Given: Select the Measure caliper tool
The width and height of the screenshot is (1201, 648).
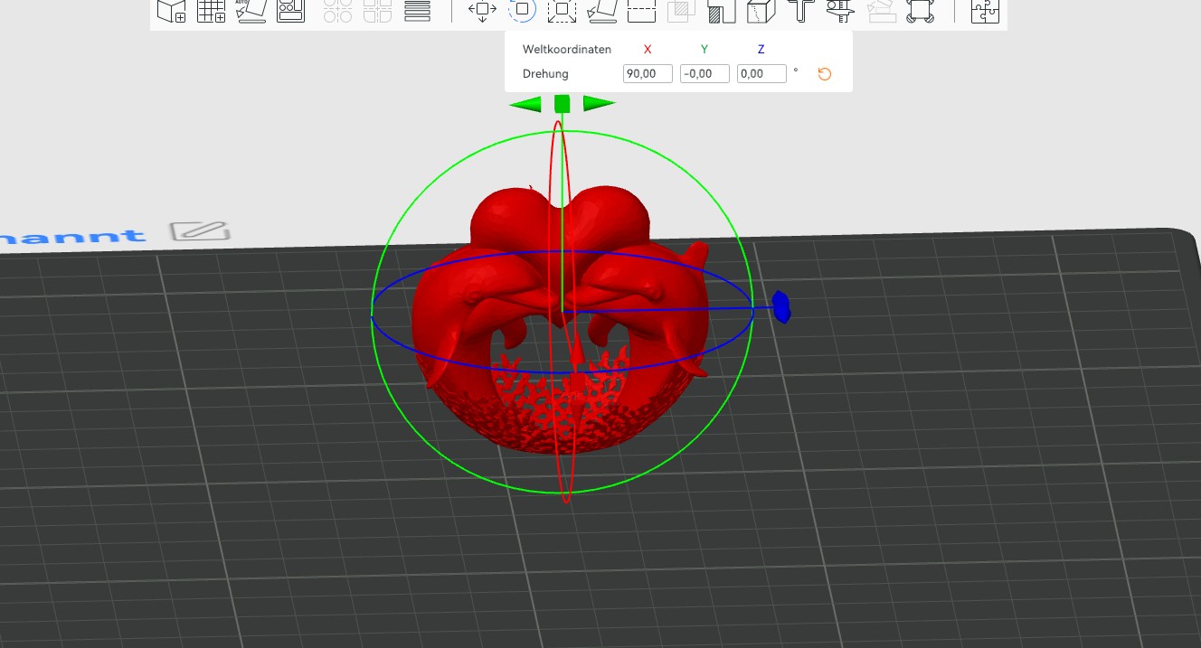Looking at the screenshot, I should tap(841, 11).
